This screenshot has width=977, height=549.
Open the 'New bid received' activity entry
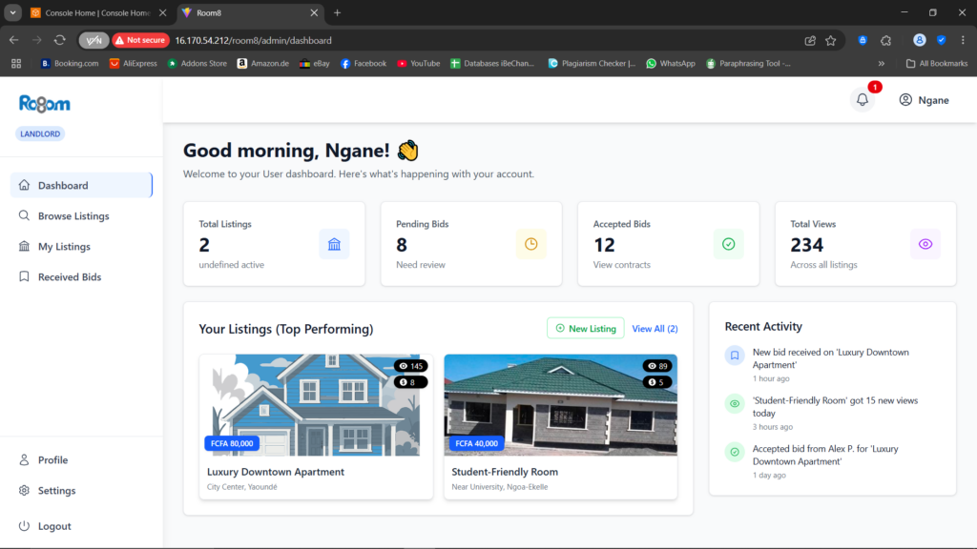833,365
